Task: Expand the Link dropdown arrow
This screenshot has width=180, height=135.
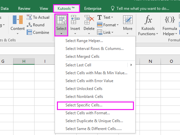Action: click(113, 33)
